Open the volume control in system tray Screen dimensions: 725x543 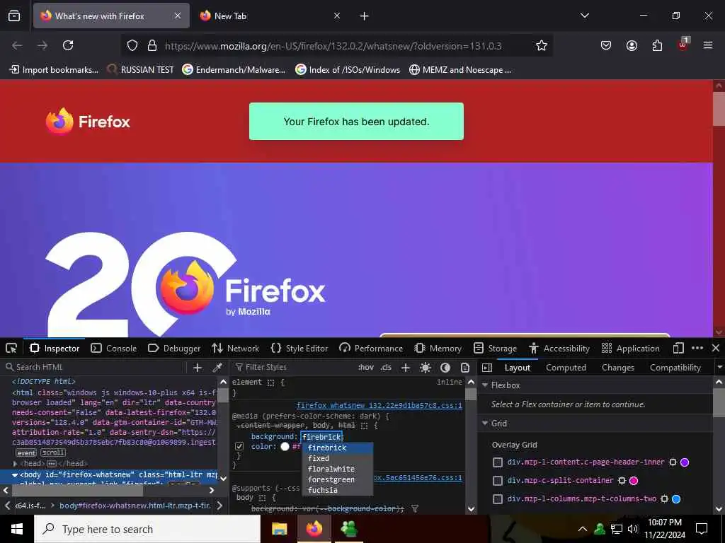[633, 529]
